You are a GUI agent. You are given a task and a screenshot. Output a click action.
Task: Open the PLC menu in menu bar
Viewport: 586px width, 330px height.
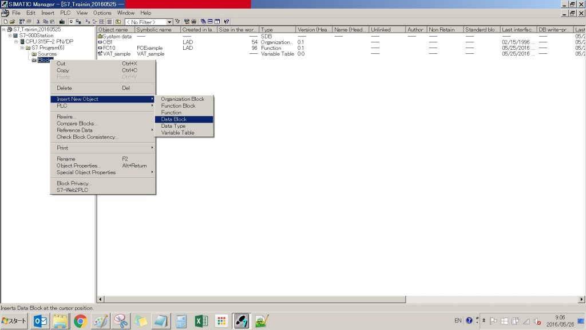point(65,13)
